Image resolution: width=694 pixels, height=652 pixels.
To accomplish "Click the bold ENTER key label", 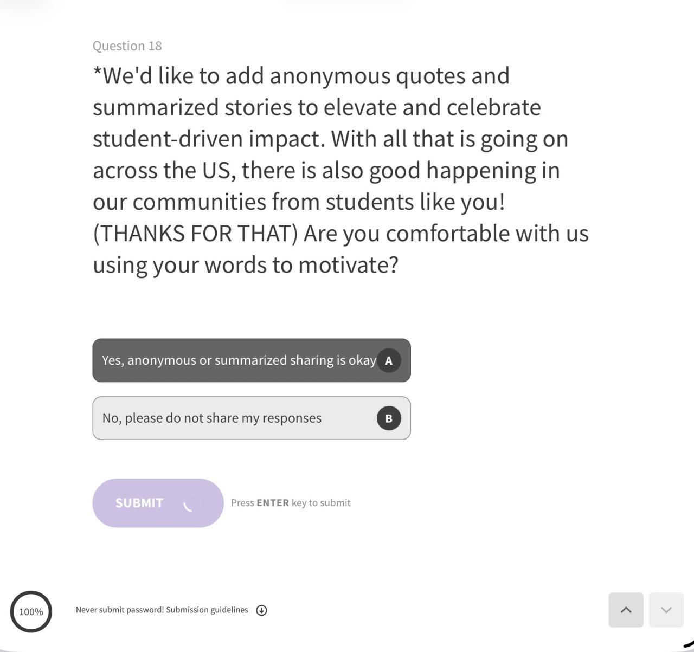I will click(273, 503).
